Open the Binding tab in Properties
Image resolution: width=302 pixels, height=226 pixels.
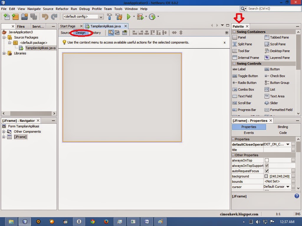point(282,127)
